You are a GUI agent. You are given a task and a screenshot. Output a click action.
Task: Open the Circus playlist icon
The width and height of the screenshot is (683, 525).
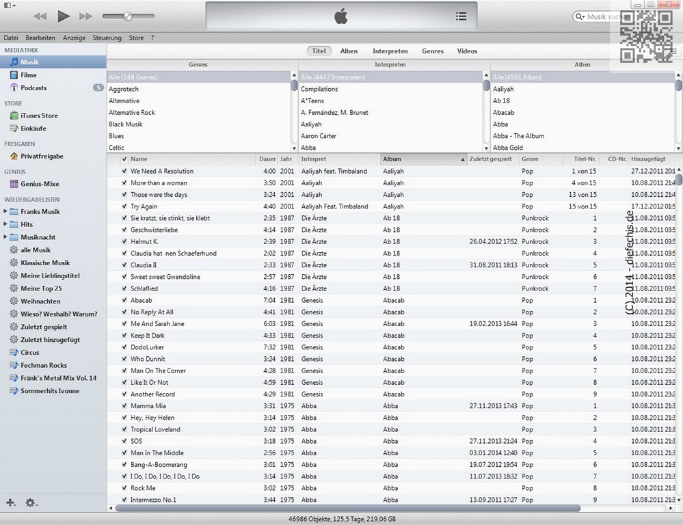pyautogui.click(x=14, y=353)
